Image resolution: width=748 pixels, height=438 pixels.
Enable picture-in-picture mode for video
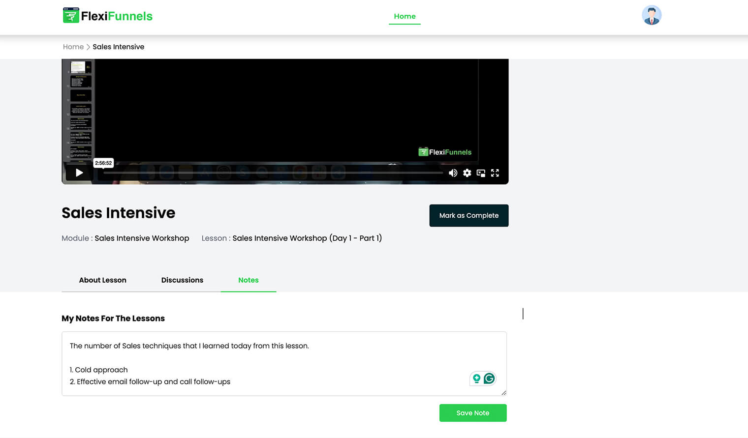(x=481, y=173)
